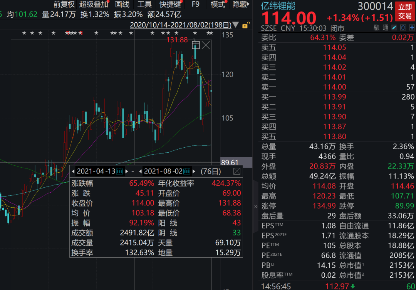Expand side panel using the » chevron
Image resolution: width=416 pixels, height=290 pixels.
pos(255,206)
